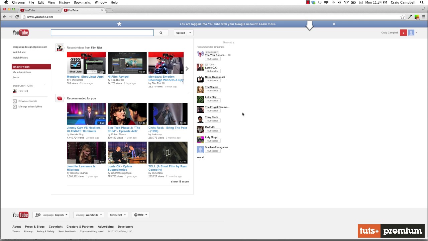This screenshot has width=428, height=241.
Task: Subscribe to Indy Mogul channel
Action: 212,141
